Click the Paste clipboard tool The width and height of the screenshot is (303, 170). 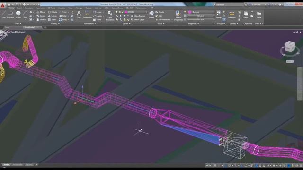click(x=246, y=15)
